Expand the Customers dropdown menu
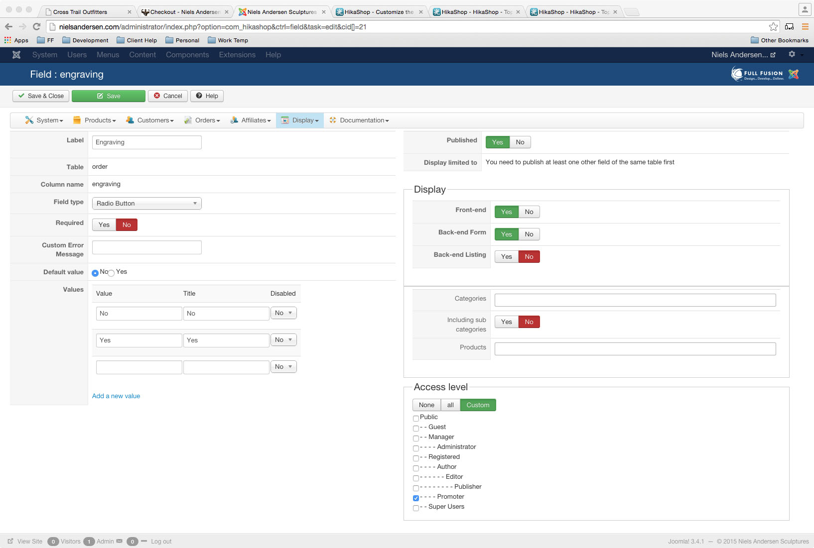This screenshot has height=548, width=814. point(150,120)
